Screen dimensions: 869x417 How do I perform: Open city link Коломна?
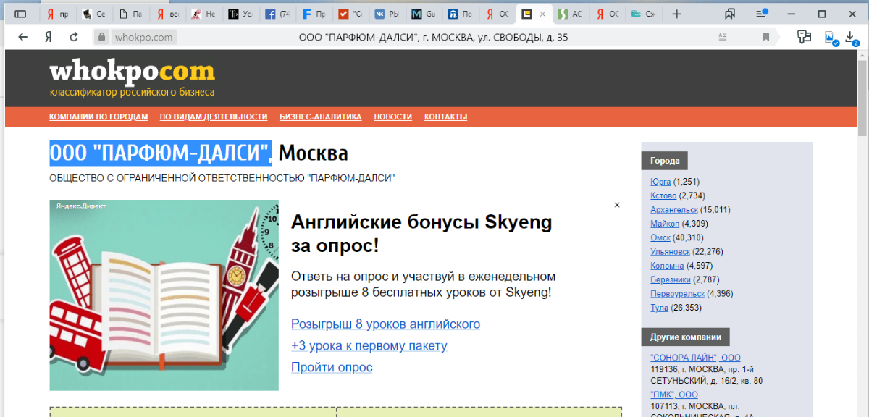pos(667,266)
